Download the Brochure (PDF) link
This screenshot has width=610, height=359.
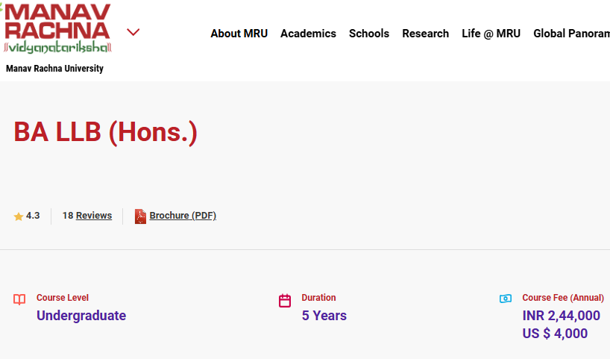pyautogui.click(x=183, y=216)
